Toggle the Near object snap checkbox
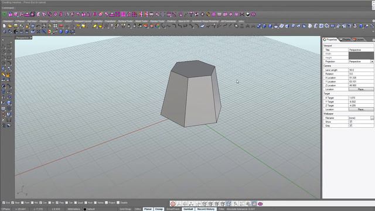The width and height of the screenshot is (375, 211). tap(13, 203)
